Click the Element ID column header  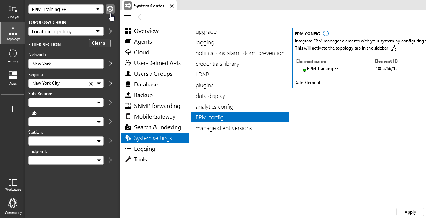[386, 61]
